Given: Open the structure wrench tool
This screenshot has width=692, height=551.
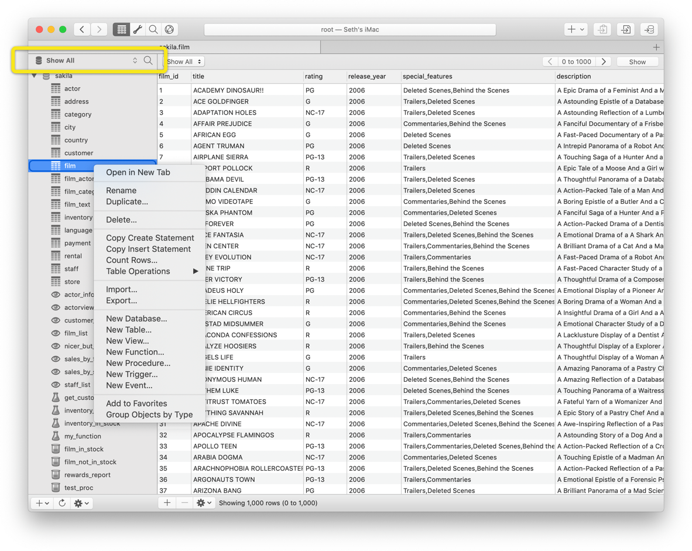Looking at the screenshot, I should coord(138,29).
